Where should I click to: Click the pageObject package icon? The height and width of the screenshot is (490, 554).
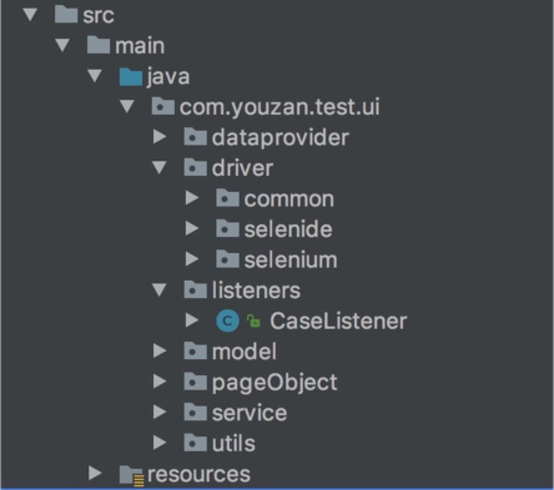195,382
